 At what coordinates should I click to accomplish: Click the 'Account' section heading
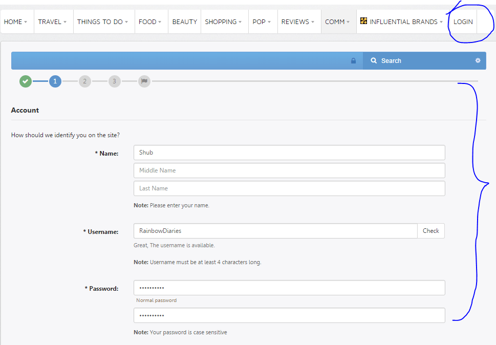[25, 110]
